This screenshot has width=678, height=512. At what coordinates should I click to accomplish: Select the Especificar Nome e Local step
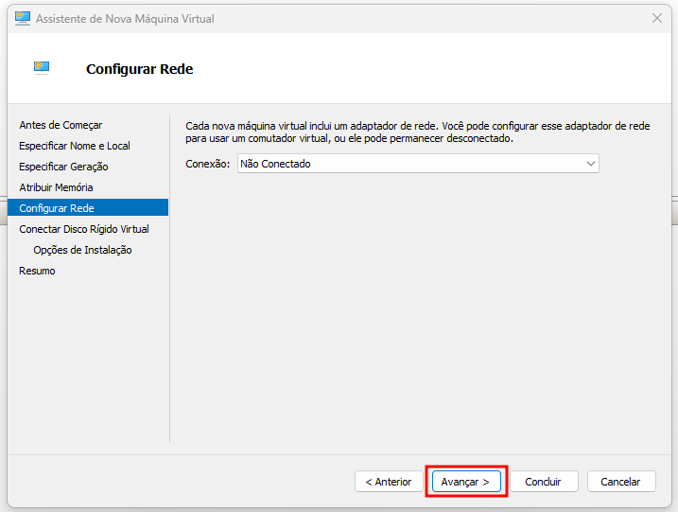pos(75,146)
